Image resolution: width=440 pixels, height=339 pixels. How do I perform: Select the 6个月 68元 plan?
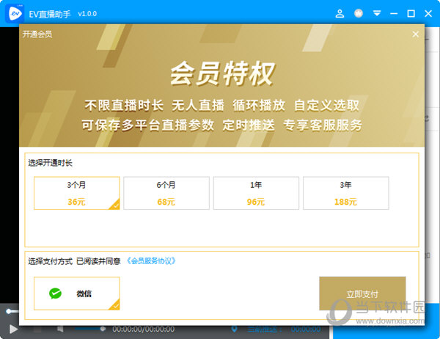(166, 193)
